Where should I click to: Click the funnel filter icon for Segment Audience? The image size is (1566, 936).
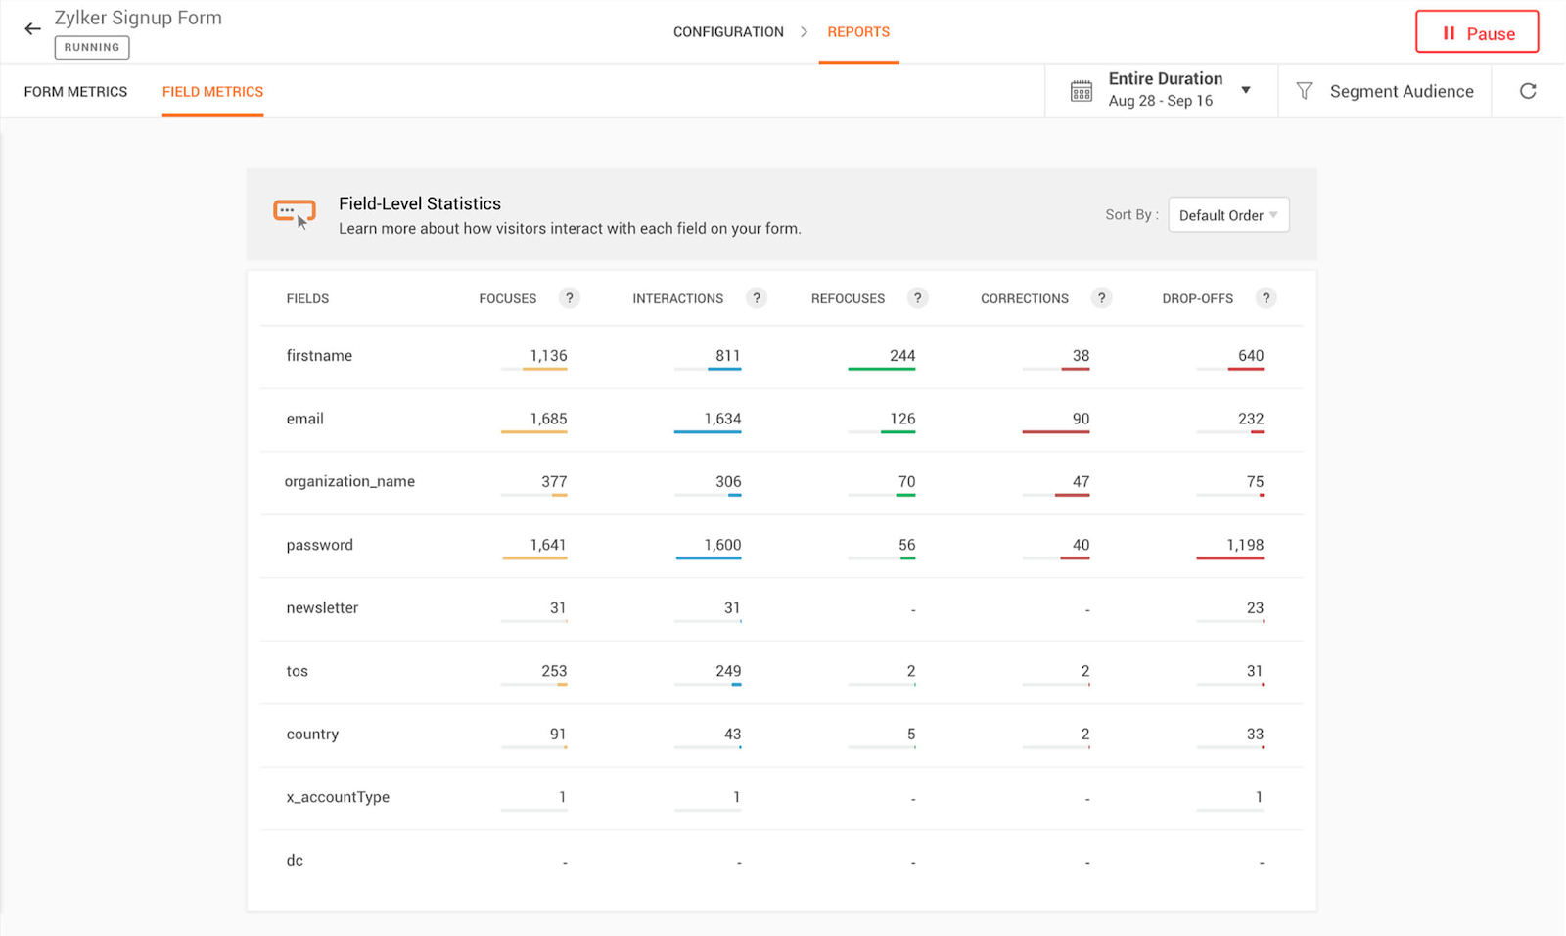tap(1304, 91)
